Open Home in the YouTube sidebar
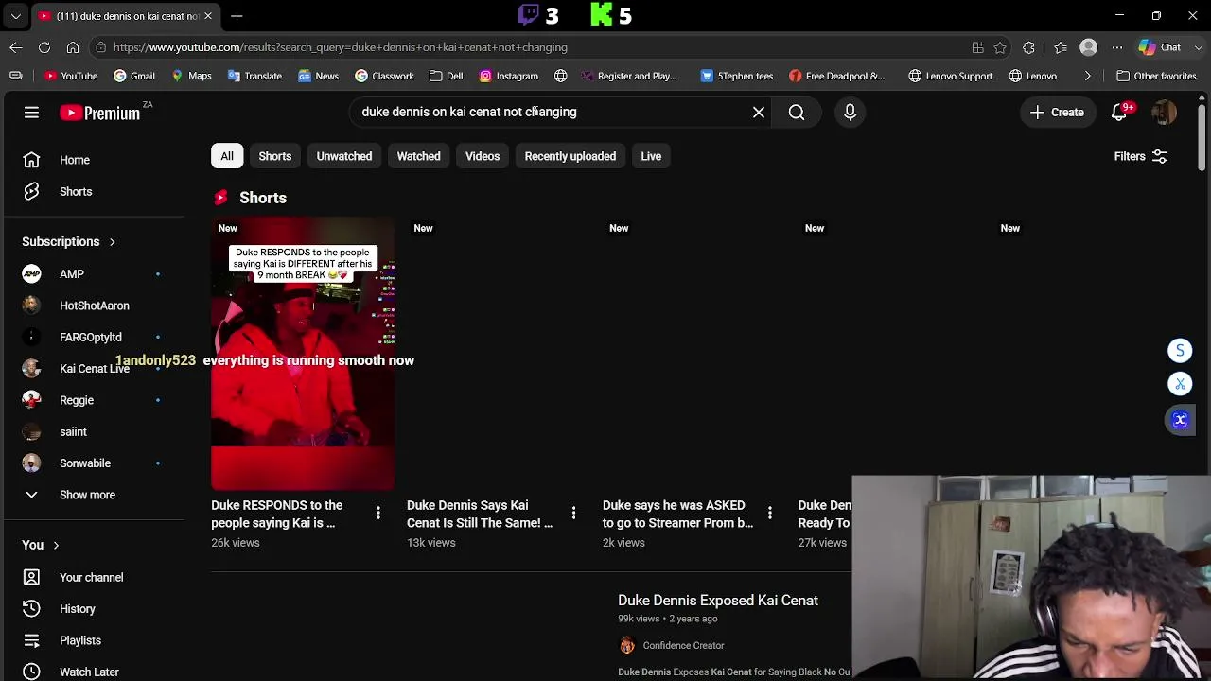The image size is (1211, 681). pos(95,160)
